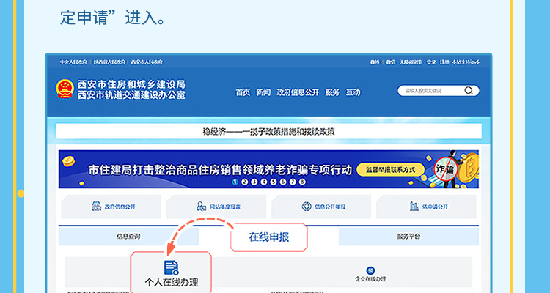This screenshot has height=293, width=550.
Task: Open 新闻 in the navigation bar
Action: (263, 92)
